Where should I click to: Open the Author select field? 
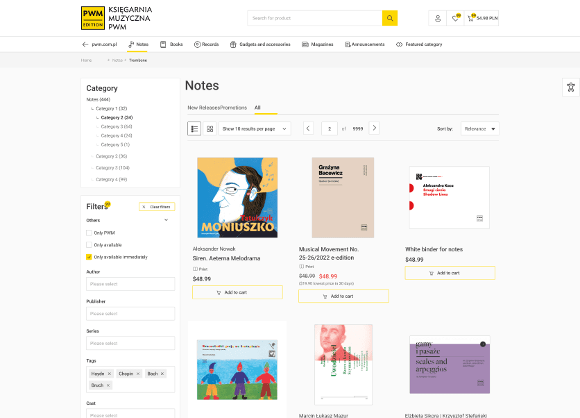(130, 284)
